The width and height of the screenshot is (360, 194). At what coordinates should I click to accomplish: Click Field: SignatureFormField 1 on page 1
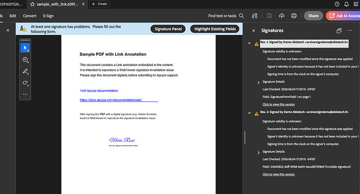tap(286, 97)
